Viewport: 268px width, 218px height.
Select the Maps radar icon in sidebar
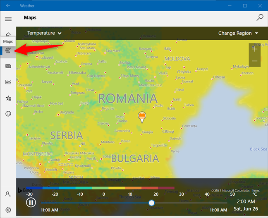(8, 50)
